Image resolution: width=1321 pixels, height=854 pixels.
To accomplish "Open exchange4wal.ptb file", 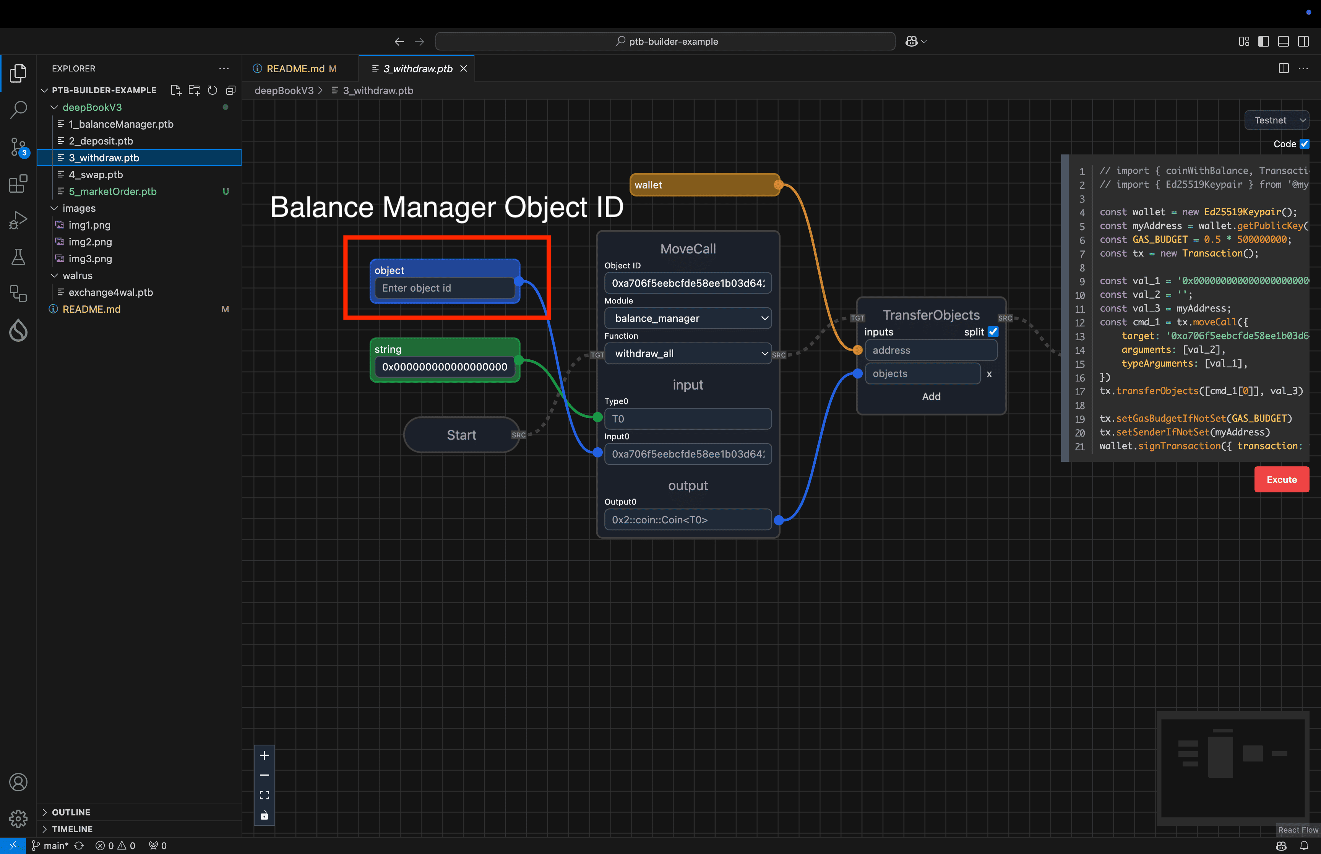I will (x=110, y=292).
